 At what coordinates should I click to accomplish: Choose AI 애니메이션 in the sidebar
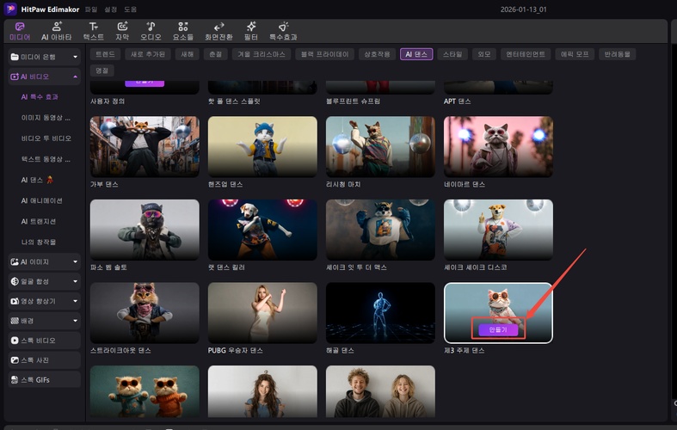click(42, 200)
